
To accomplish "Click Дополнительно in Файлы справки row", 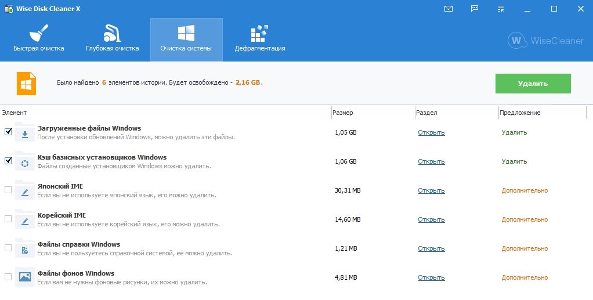I will tap(525, 248).
